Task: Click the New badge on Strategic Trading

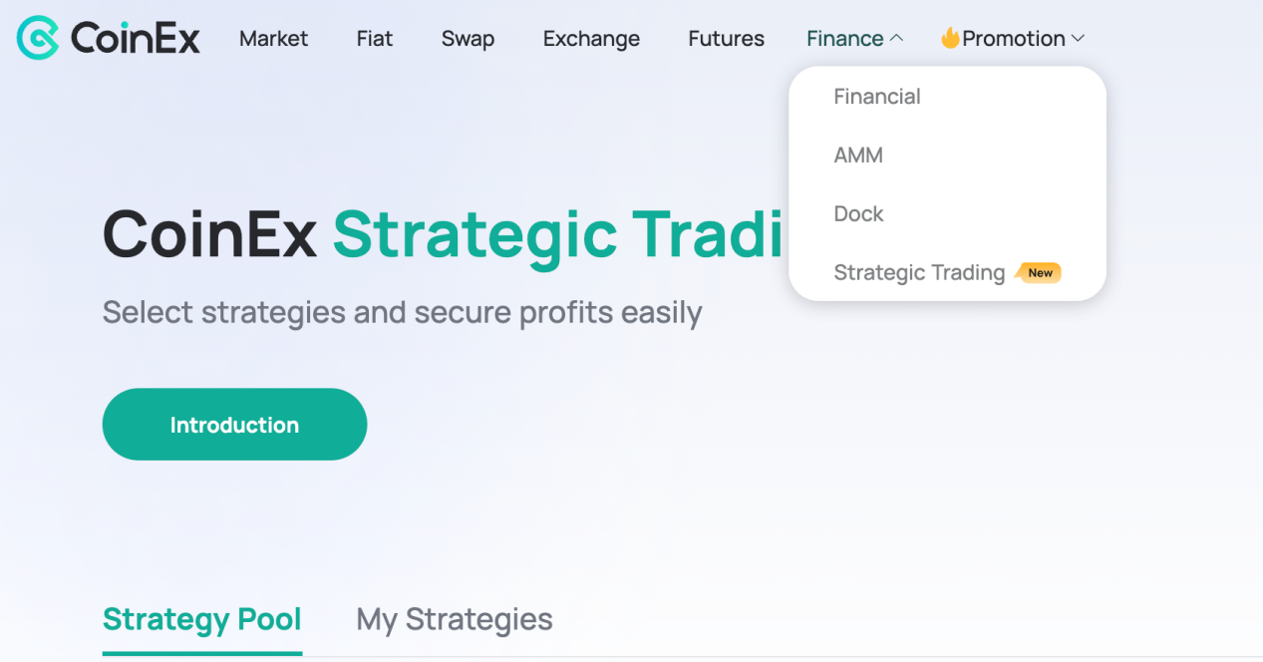Action: pos(1039,272)
